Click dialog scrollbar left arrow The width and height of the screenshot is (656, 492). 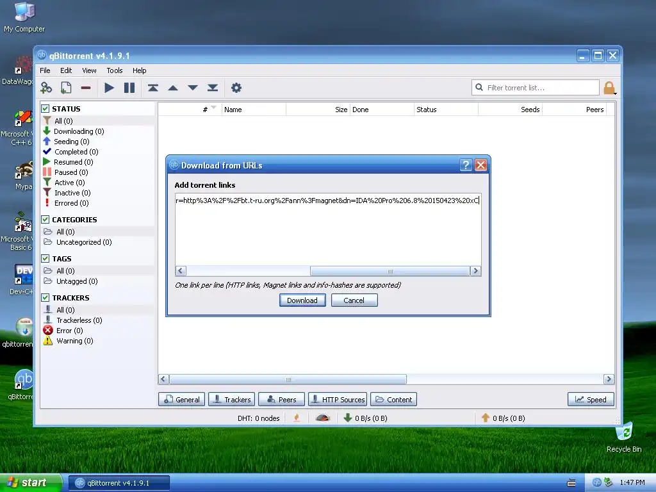point(181,271)
